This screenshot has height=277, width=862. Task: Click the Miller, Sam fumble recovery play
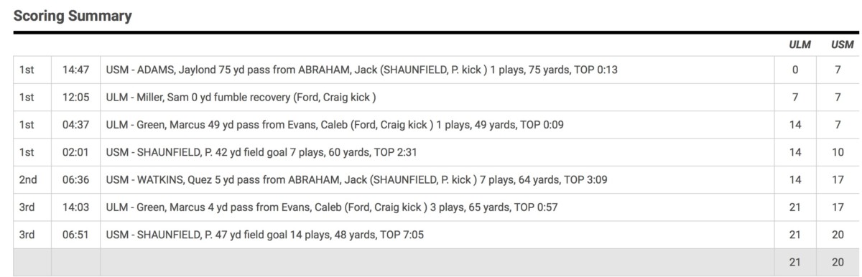(x=241, y=97)
